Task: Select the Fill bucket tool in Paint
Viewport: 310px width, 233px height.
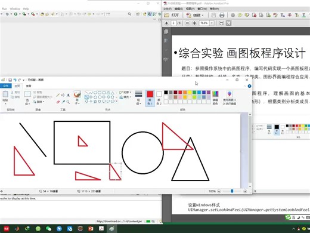Action: coord(63,96)
